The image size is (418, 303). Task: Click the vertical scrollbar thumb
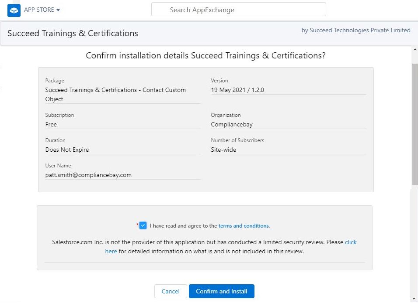pyautogui.click(x=415, y=124)
